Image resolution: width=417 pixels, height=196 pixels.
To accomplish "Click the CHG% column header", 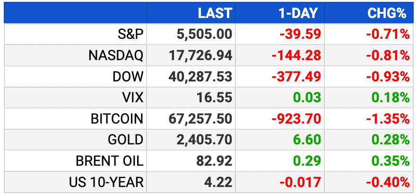I will 387,13.
